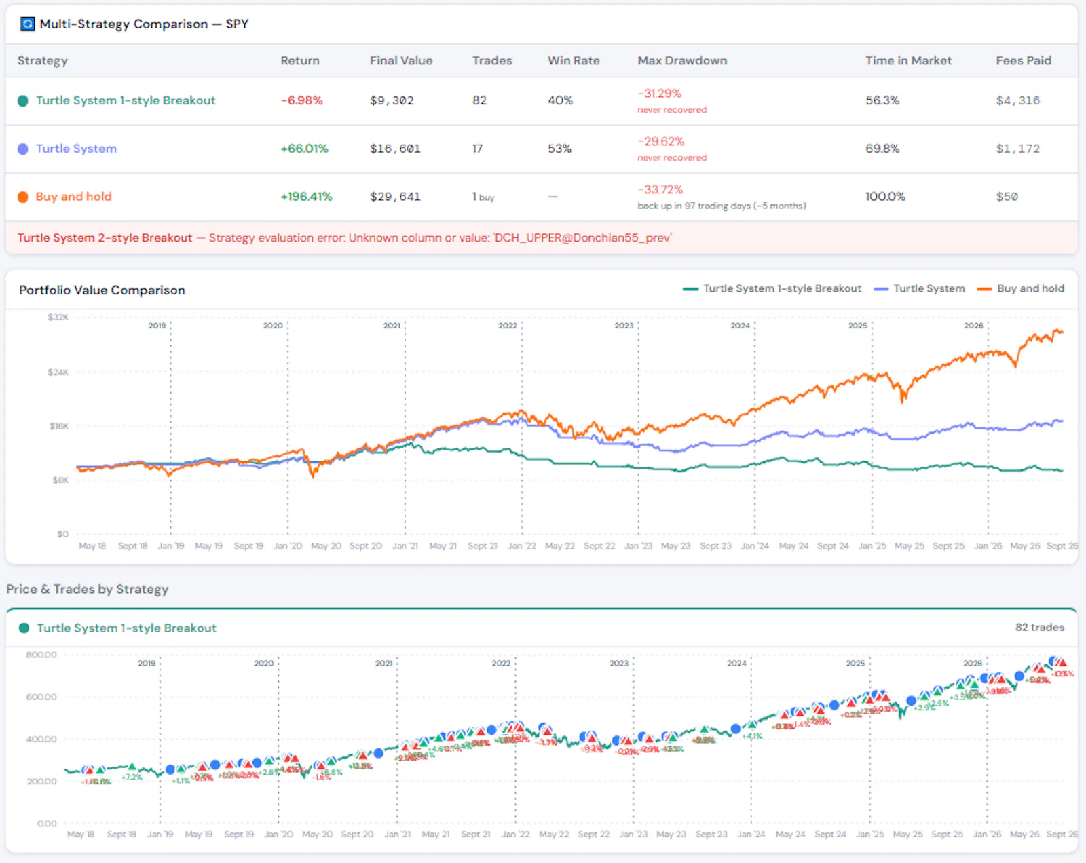Click the $16,601 final value cell

395,149
